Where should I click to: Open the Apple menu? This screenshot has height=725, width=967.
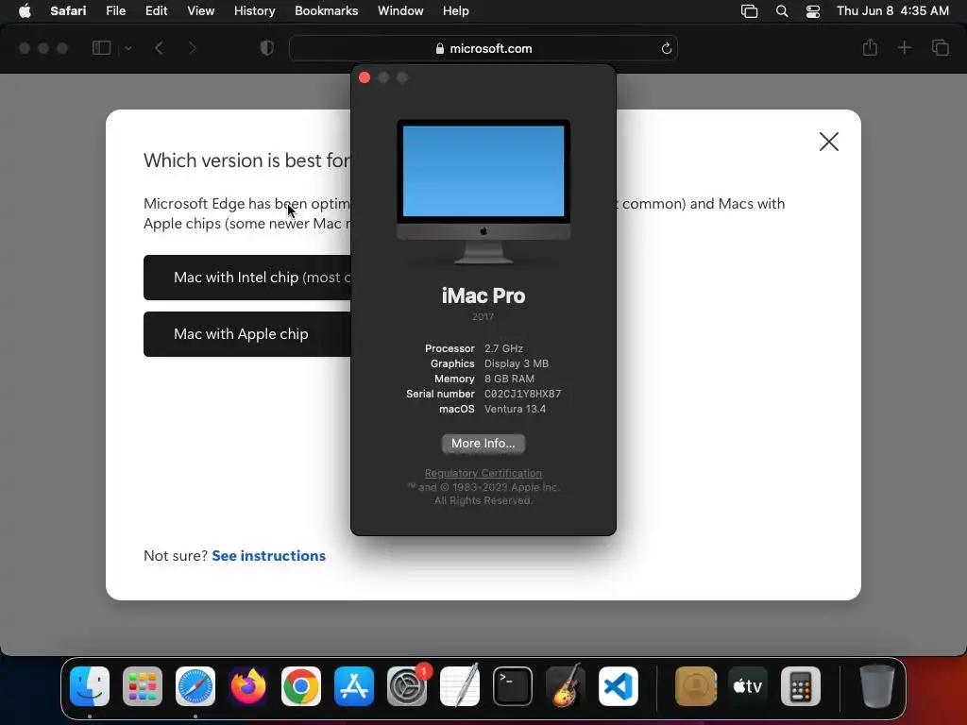click(25, 11)
